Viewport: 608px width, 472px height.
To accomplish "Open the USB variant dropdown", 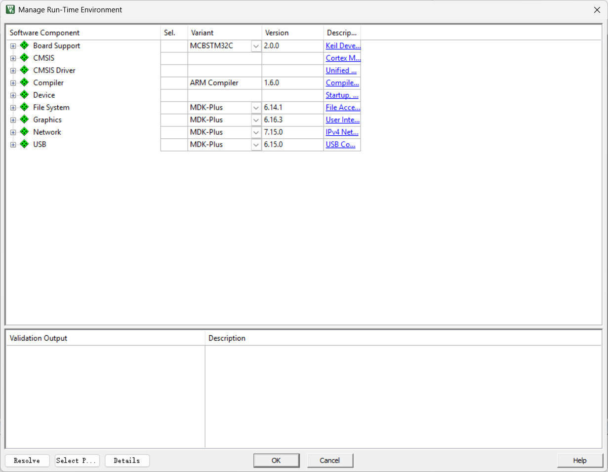I will click(x=256, y=145).
